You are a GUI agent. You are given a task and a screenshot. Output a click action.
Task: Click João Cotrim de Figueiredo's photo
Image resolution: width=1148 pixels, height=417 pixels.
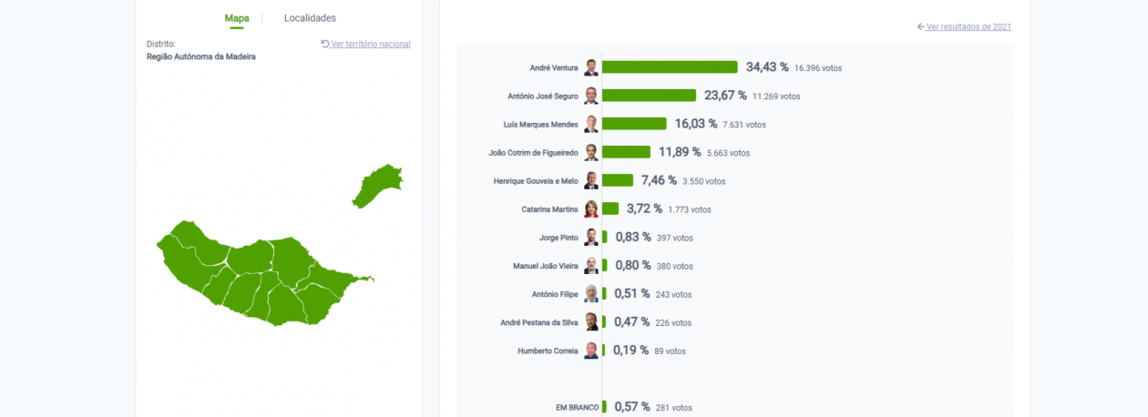pyautogui.click(x=591, y=152)
